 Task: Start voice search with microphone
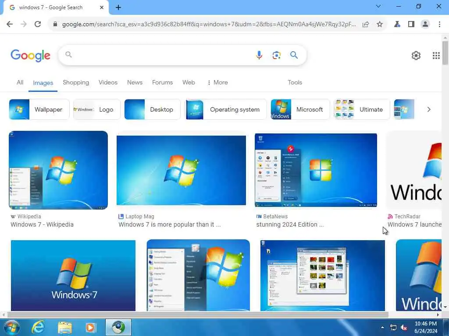259,55
